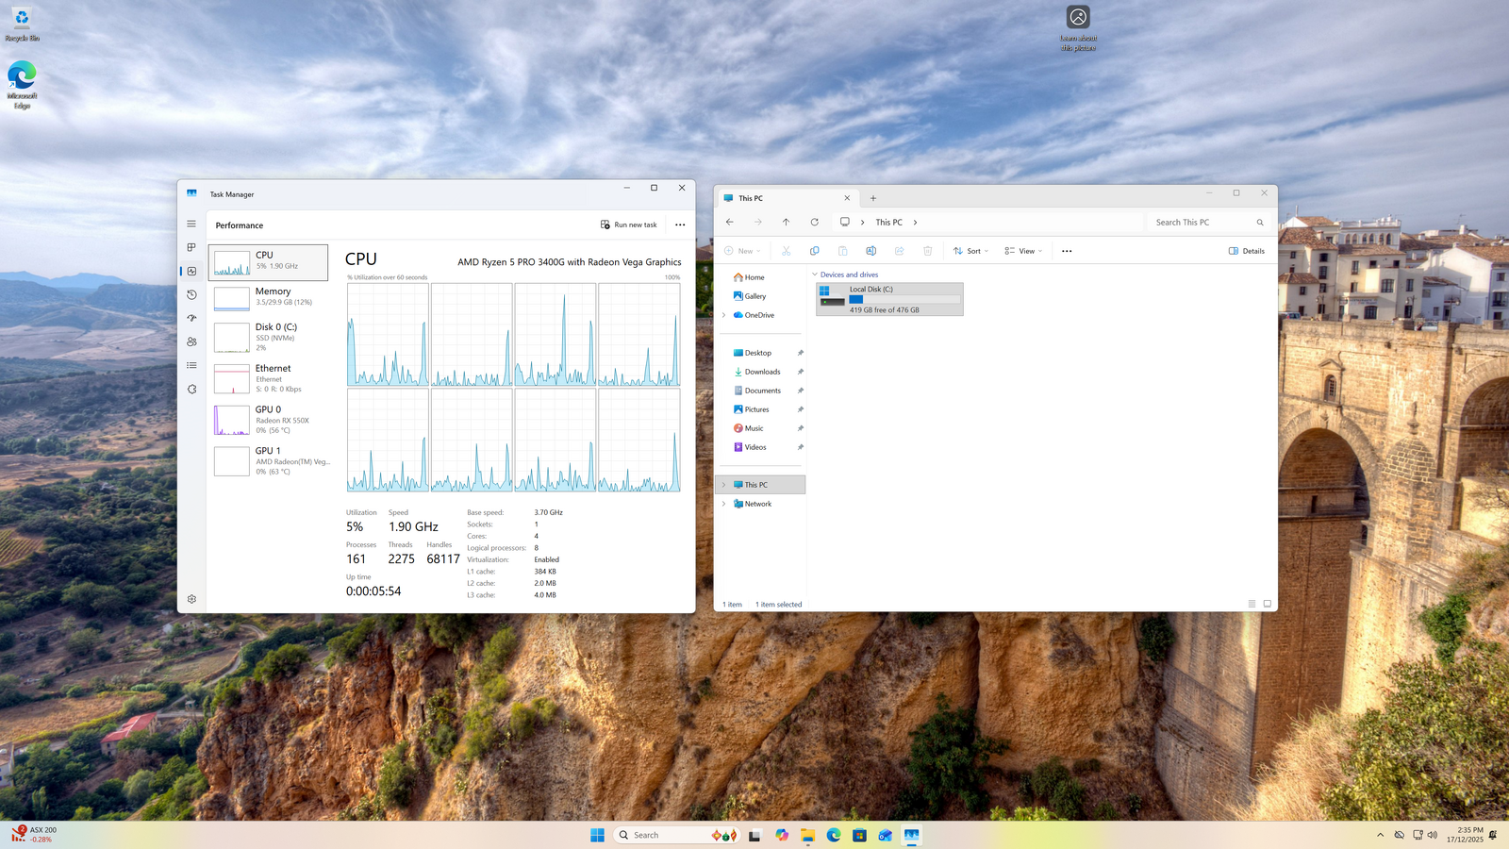Collapse the Devices and drives group
The width and height of the screenshot is (1509, 849).
click(x=815, y=275)
